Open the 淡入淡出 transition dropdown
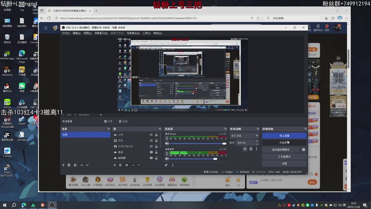This screenshot has height=209, width=371. [x=244, y=136]
